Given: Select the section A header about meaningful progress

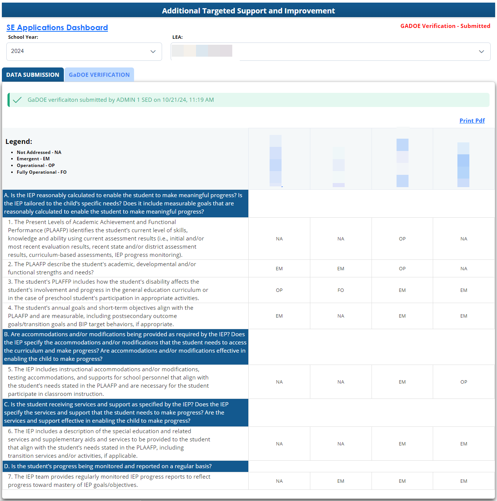Looking at the screenshot, I should coord(125,204).
